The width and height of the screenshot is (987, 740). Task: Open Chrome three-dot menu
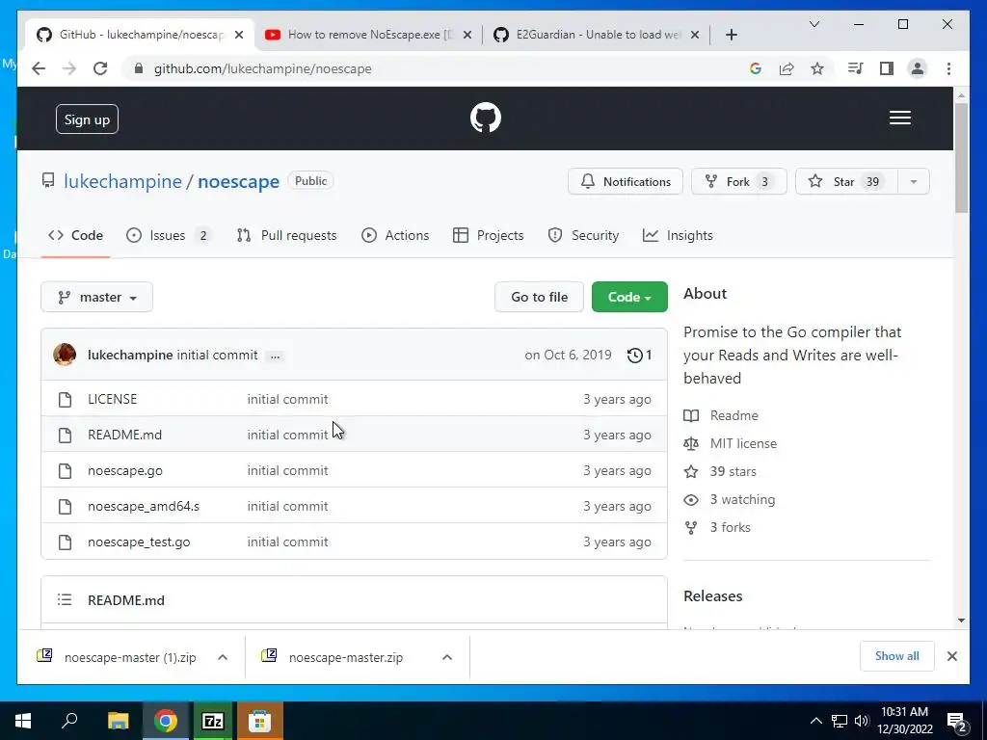(x=948, y=68)
